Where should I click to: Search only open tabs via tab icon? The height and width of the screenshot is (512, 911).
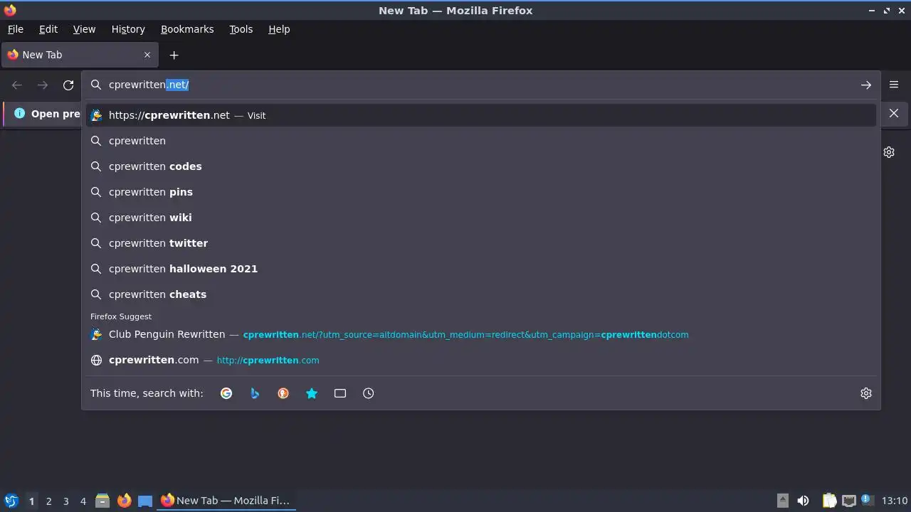coord(340,393)
